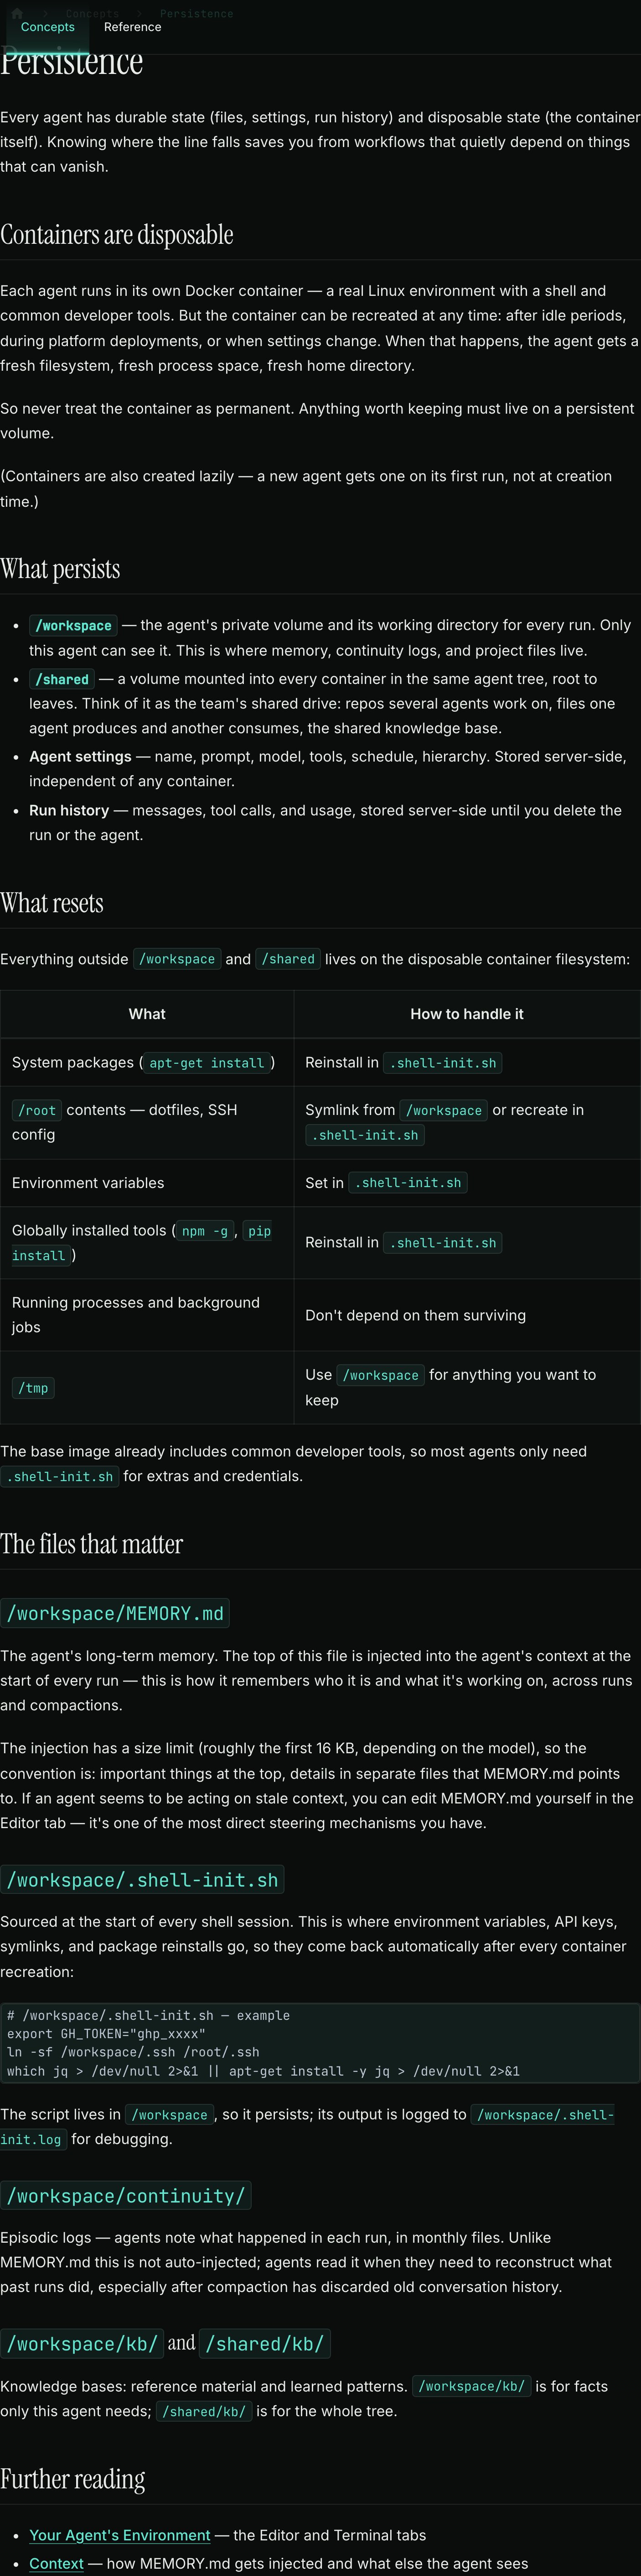Image resolution: width=641 pixels, height=2576 pixels.
Task: Open the Concepts tab
Action: pos(48,27)
